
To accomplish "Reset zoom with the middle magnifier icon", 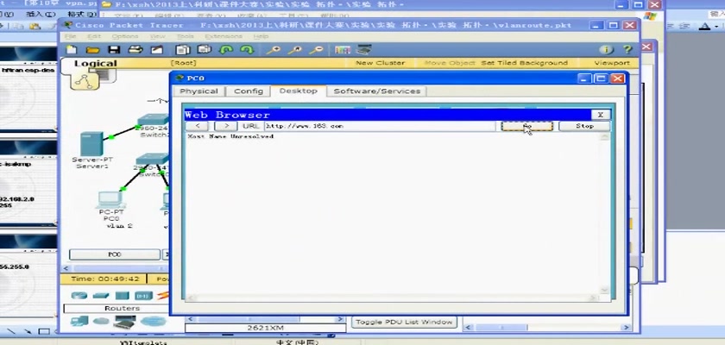I will point(294,50).
